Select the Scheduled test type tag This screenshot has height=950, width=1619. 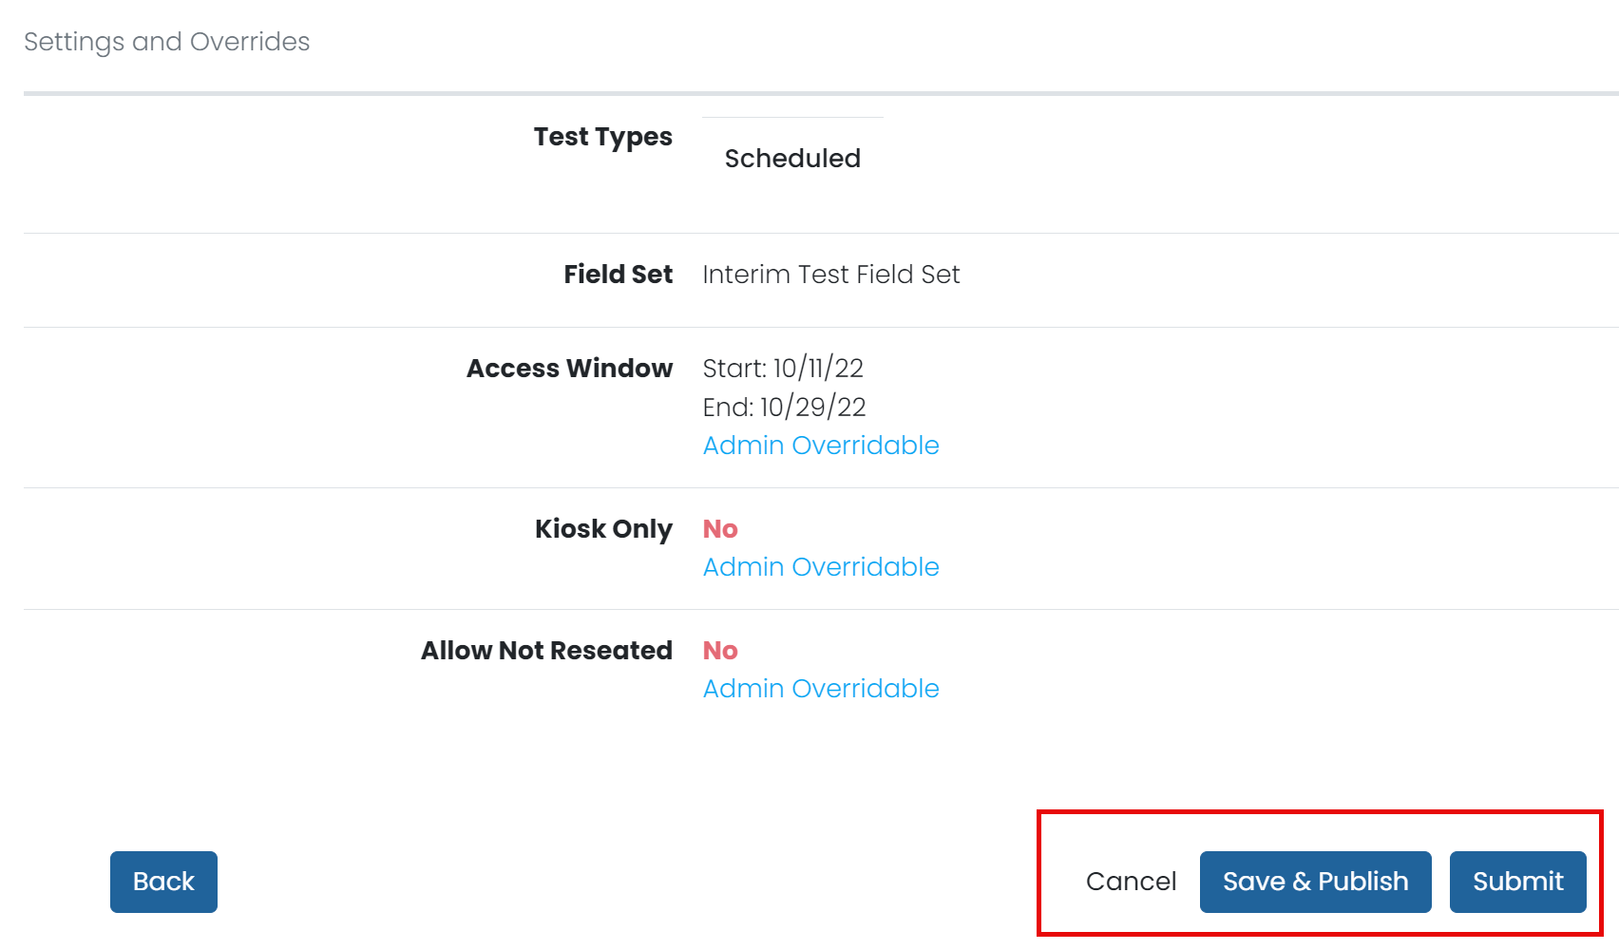pos(792,159)
